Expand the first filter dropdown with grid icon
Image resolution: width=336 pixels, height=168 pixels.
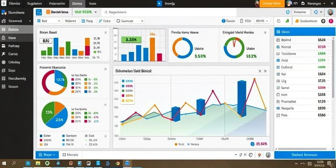pos(49,21)
